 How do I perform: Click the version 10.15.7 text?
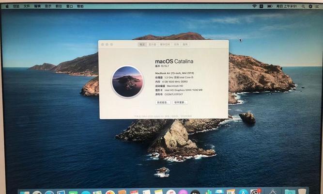pos(162,66)
